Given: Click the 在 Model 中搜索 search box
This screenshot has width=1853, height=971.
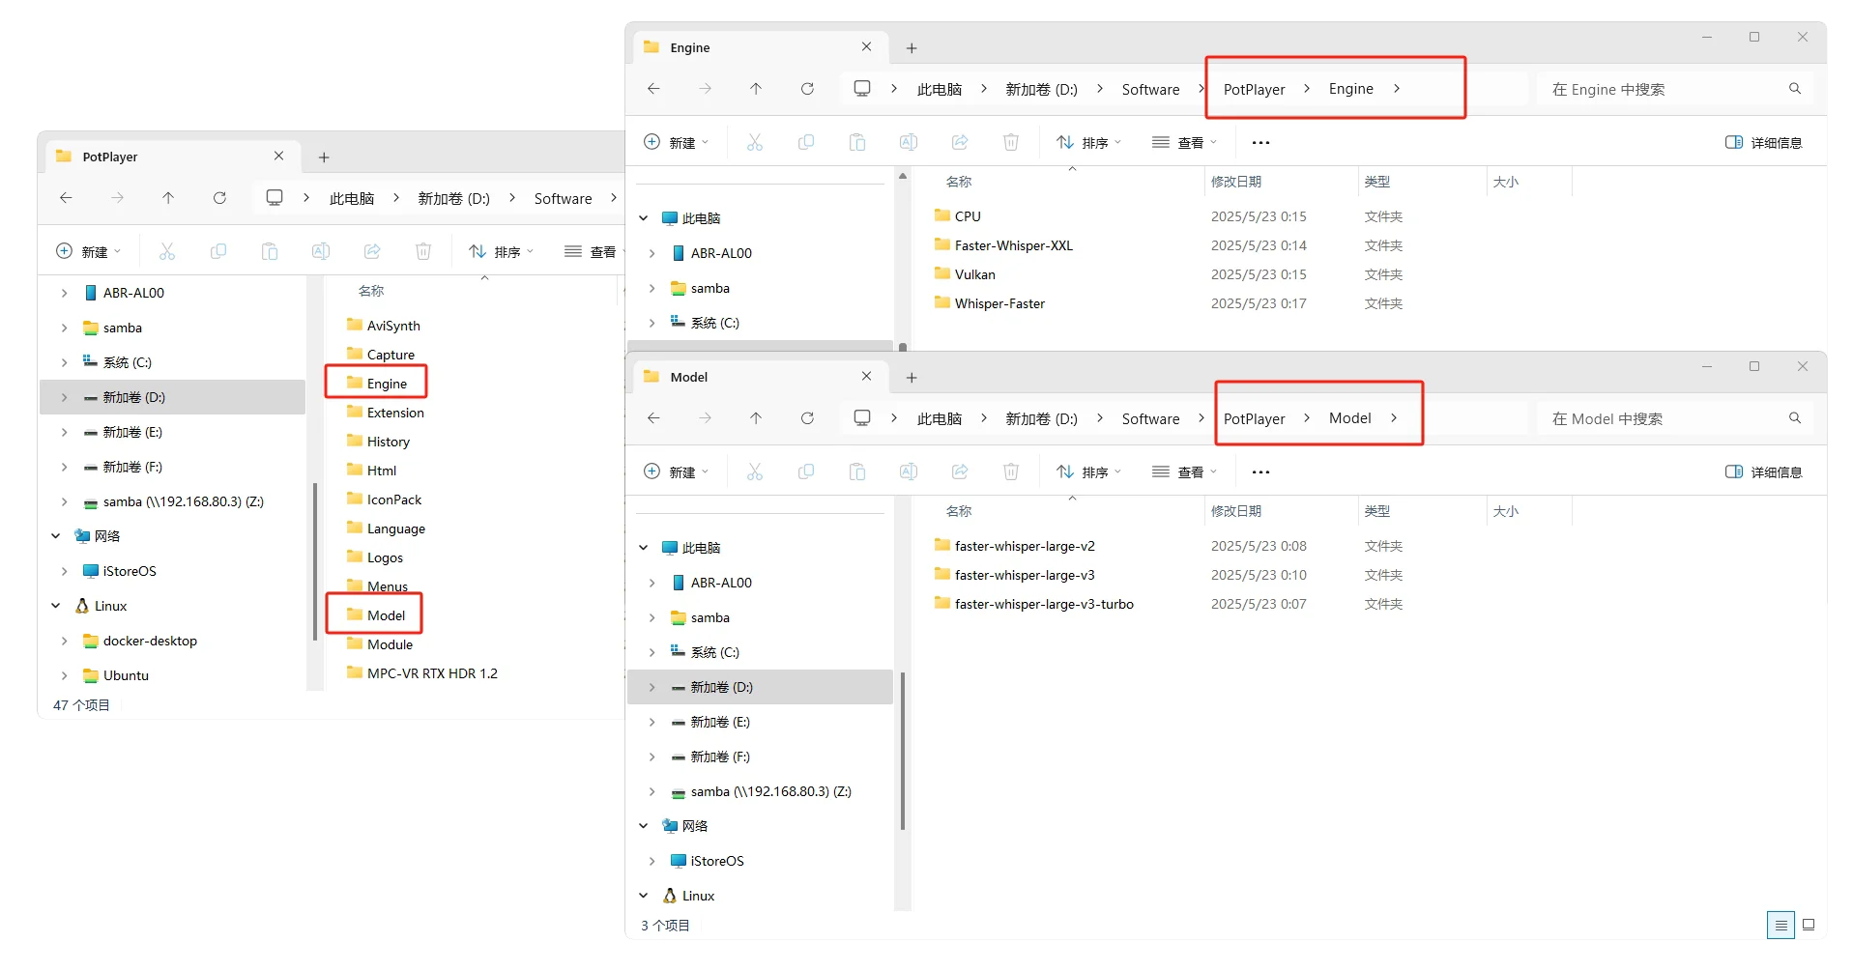Looking at the screenshot, I should click(x=1663, y=419).
